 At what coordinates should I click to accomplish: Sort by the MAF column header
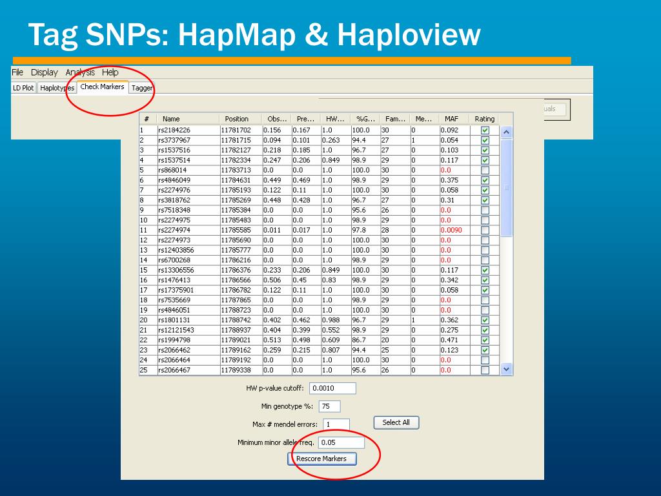454,119
